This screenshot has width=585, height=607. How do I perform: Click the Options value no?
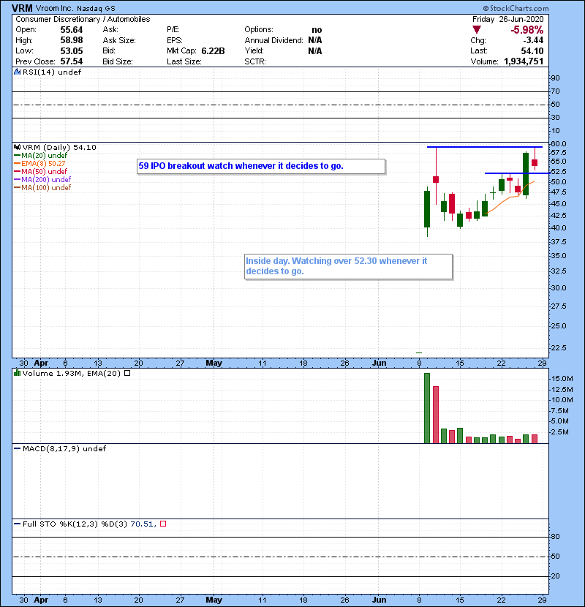tap(317, 30)
